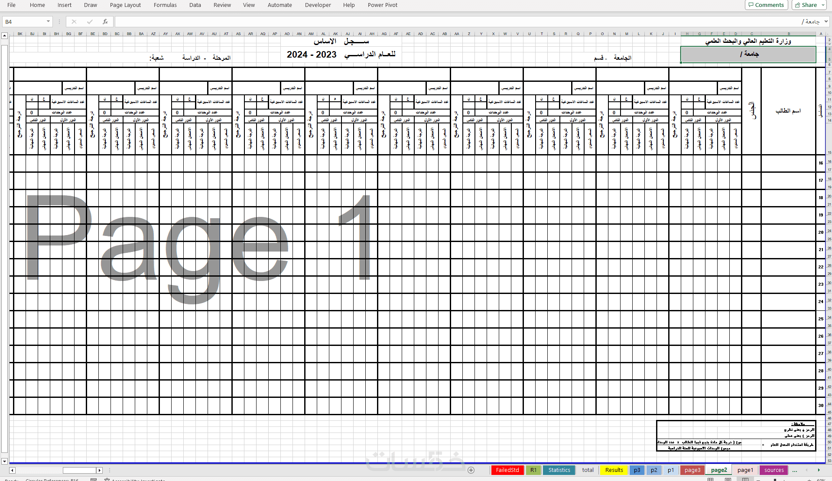Show more sheets via ellipsis button
Screen dimensions: 832x481
(x=794, y=470)
